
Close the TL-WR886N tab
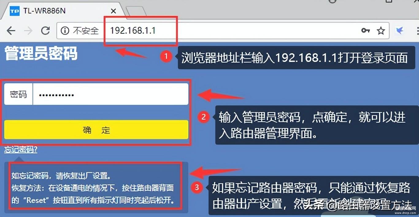click(113, 11)
